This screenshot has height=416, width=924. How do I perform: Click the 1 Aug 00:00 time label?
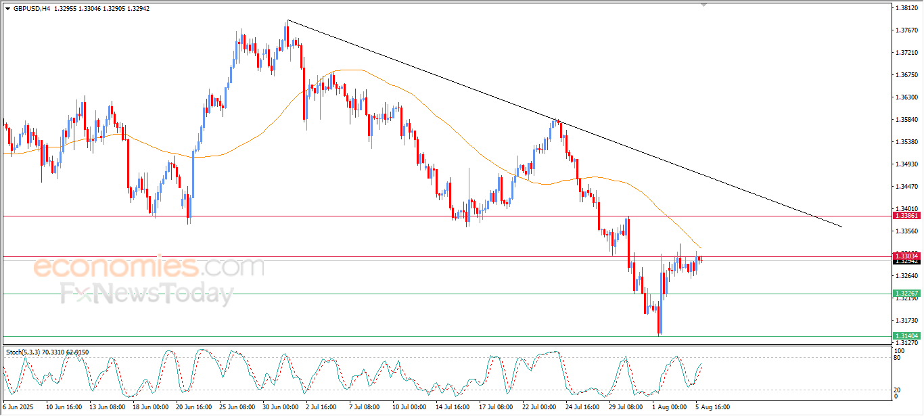(x=668, y=408)
